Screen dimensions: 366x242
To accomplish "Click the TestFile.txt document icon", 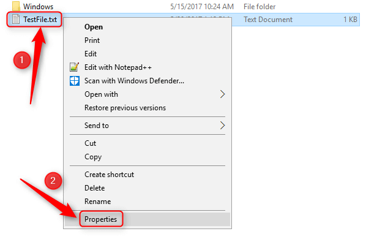I will [x=16, y=19].
